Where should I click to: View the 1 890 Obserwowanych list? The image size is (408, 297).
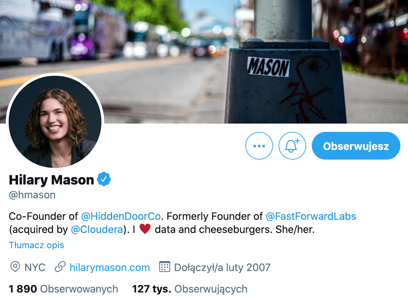pos(63,289)
